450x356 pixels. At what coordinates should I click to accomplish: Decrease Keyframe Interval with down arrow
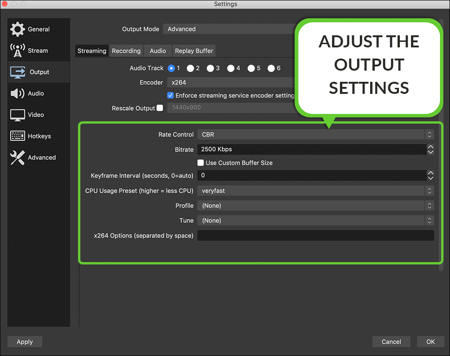[x=430, y=178]
